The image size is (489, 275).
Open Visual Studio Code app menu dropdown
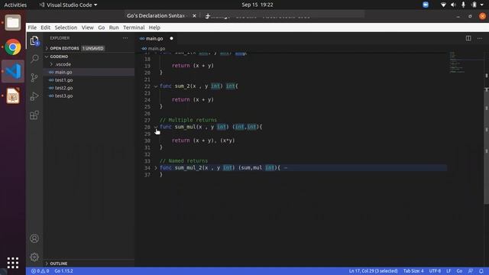pyautogui.click(x=68, y=5)
